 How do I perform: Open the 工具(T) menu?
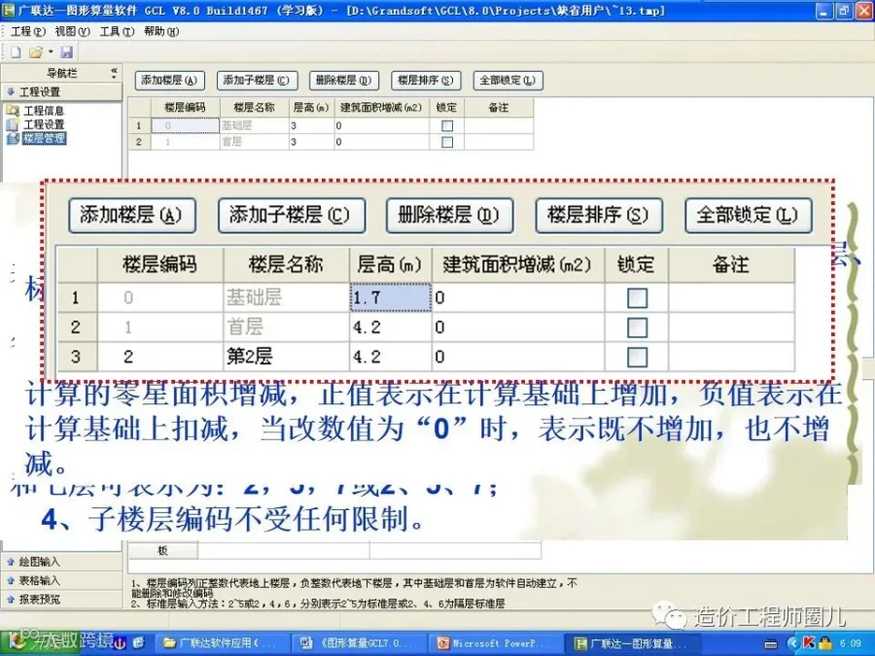(x=117, y=32)
